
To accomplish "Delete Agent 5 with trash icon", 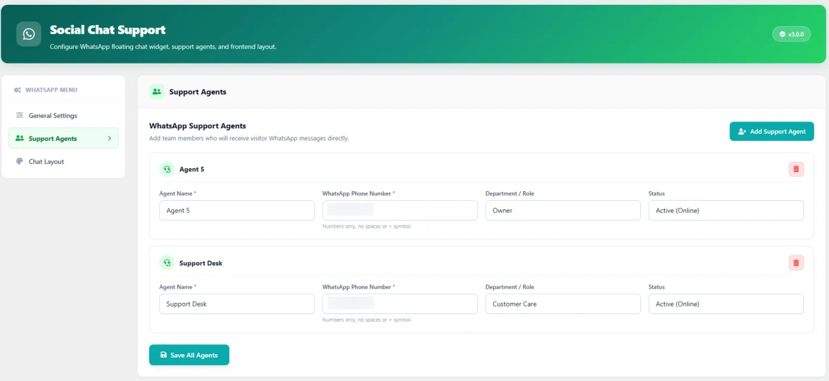I will [796, 169].
